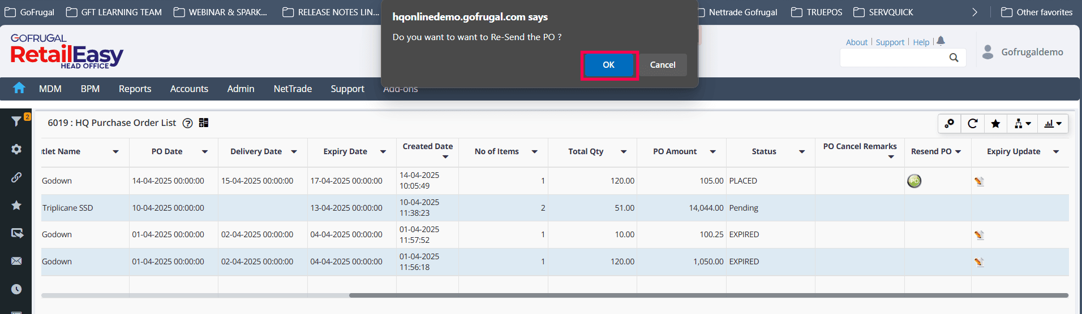Open the Status column filter dropdown
Screen dimensions: 1082x314
802,151
